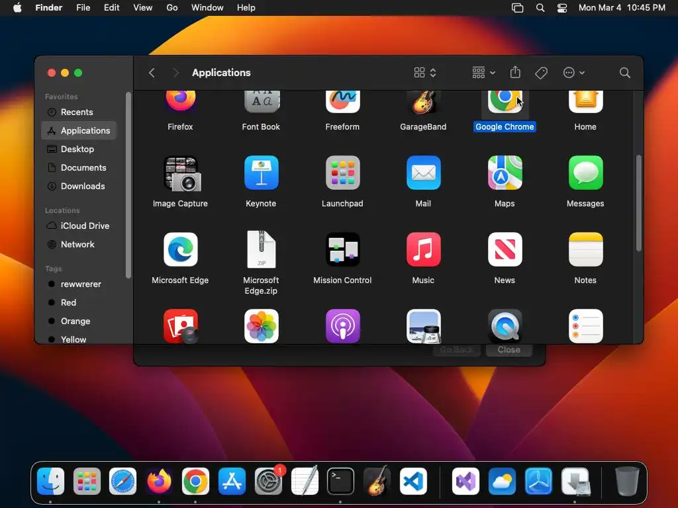Screen dimensions: 678x508
Task: Select the Maps app icon
Action: [x=505, y=173]
